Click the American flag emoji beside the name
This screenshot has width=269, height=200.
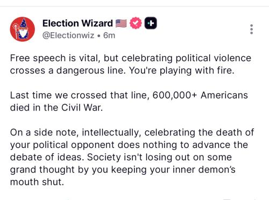[121, 24]
